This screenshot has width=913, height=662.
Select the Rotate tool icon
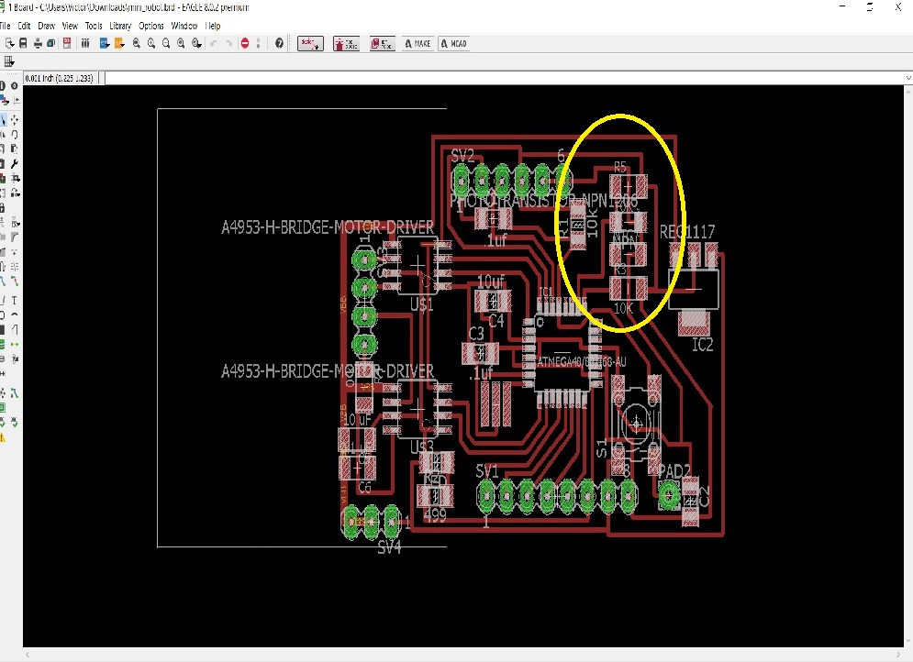15,135
